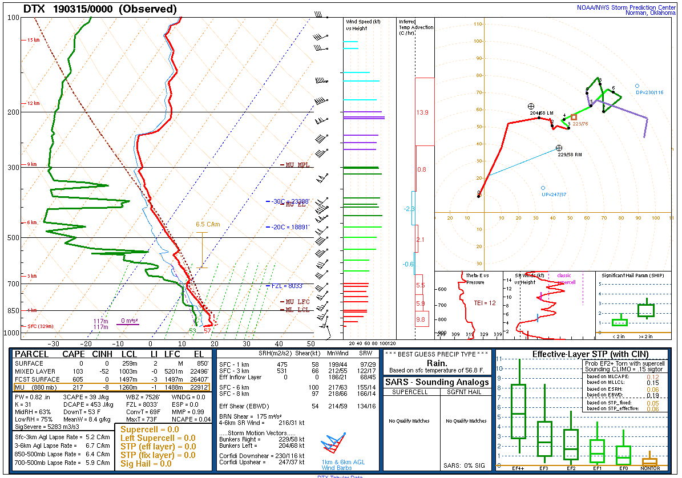The image size is (682, 478).
Task: Click the Significant Hail Param (SHIP) title
Action: (633, 276)
